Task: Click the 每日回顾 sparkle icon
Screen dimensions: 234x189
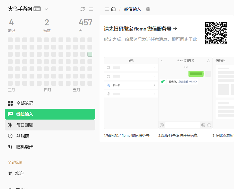Action: [x=10, y=125]
